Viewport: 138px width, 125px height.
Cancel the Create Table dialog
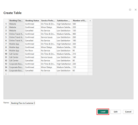(x=128, y=112)
